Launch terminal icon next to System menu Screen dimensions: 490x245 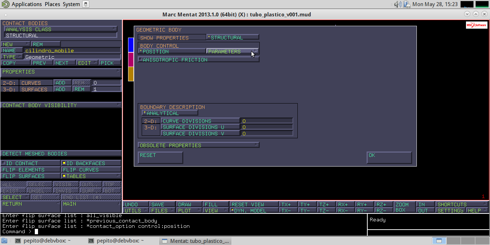click(85, 4)
